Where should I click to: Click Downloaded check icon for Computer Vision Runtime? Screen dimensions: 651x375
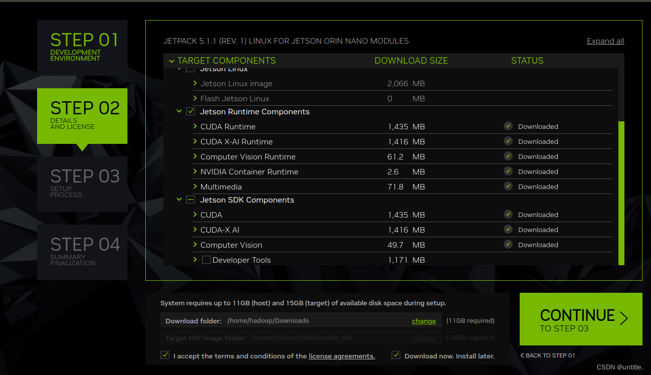coord(508,156)
